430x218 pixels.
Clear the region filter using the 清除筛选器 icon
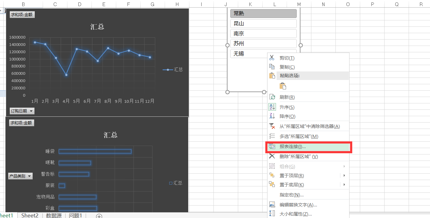click(x=272, y=126)
